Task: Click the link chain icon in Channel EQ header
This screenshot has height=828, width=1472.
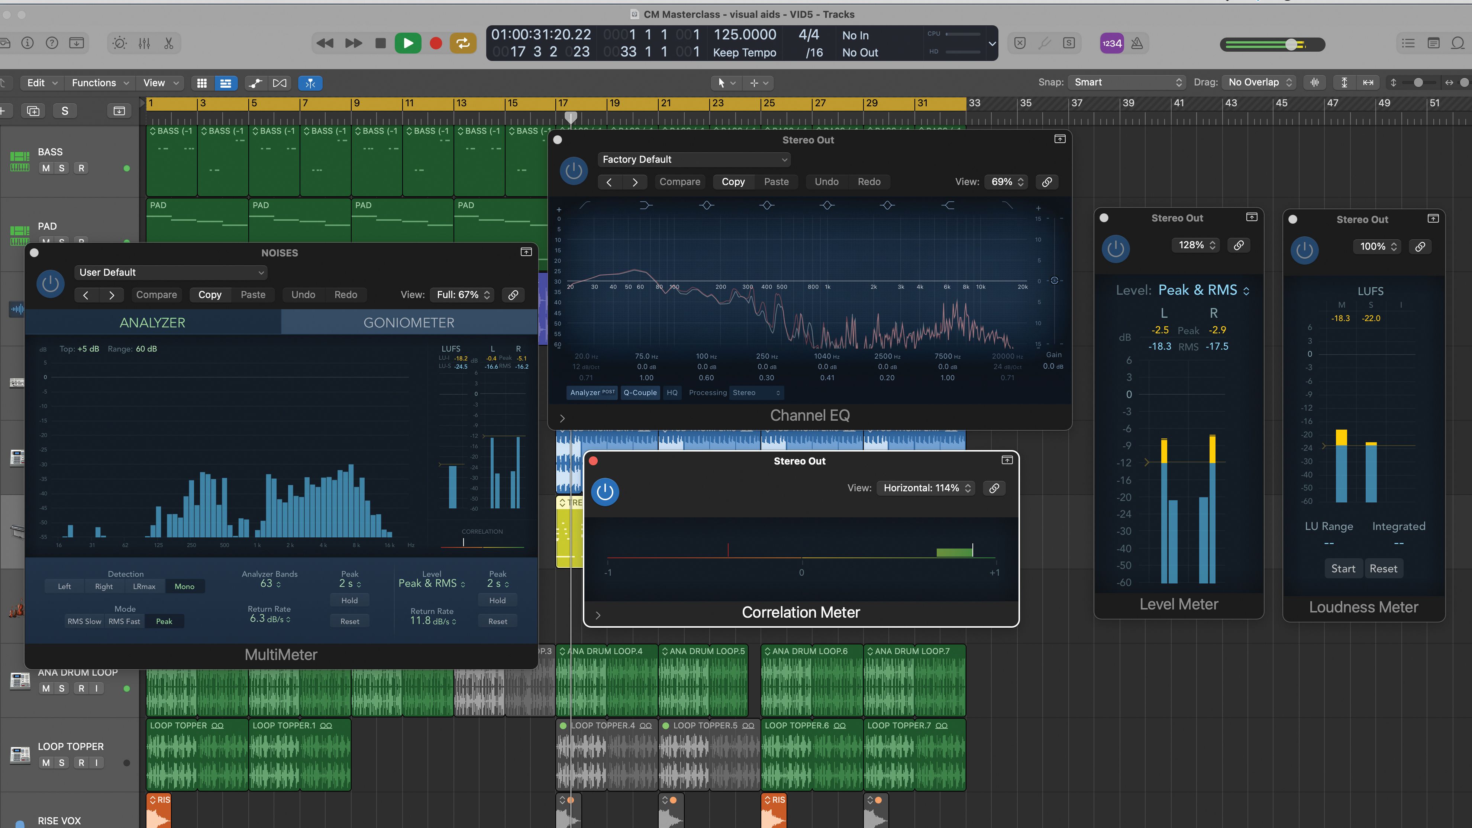Action: pos(1047,182)
